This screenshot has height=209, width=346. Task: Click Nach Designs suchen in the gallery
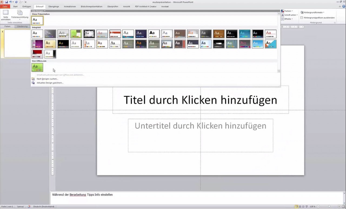47,79
